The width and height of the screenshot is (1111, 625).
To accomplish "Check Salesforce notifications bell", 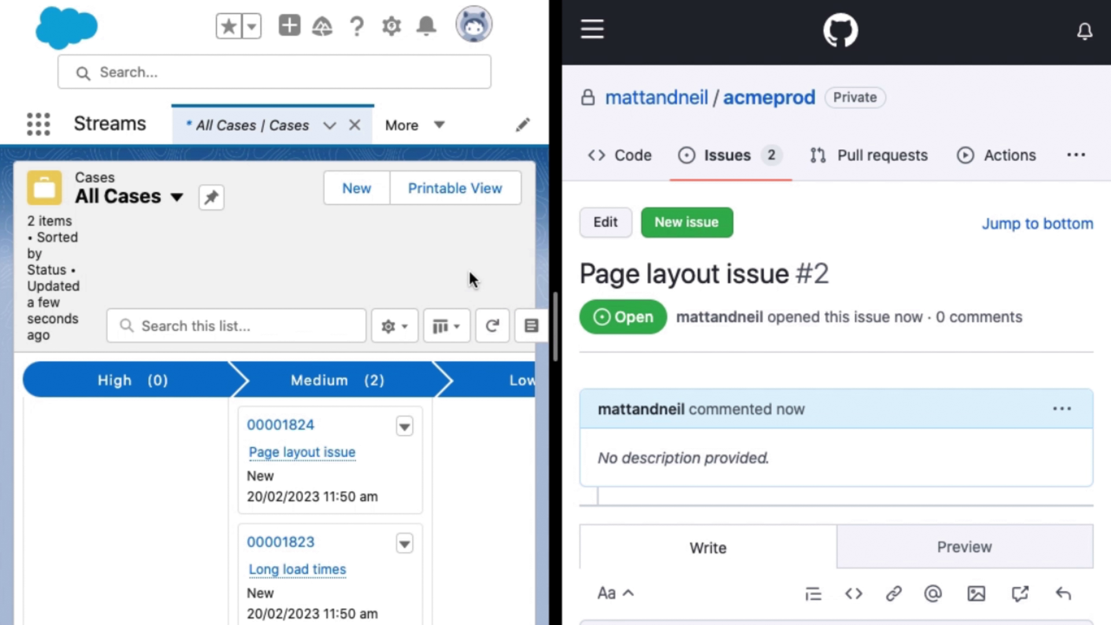I will tap(426, 25).
